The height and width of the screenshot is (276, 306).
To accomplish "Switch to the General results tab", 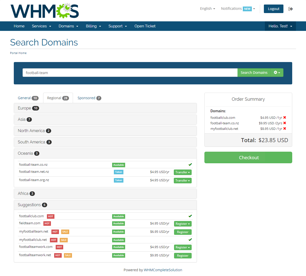I will (28, 98).
